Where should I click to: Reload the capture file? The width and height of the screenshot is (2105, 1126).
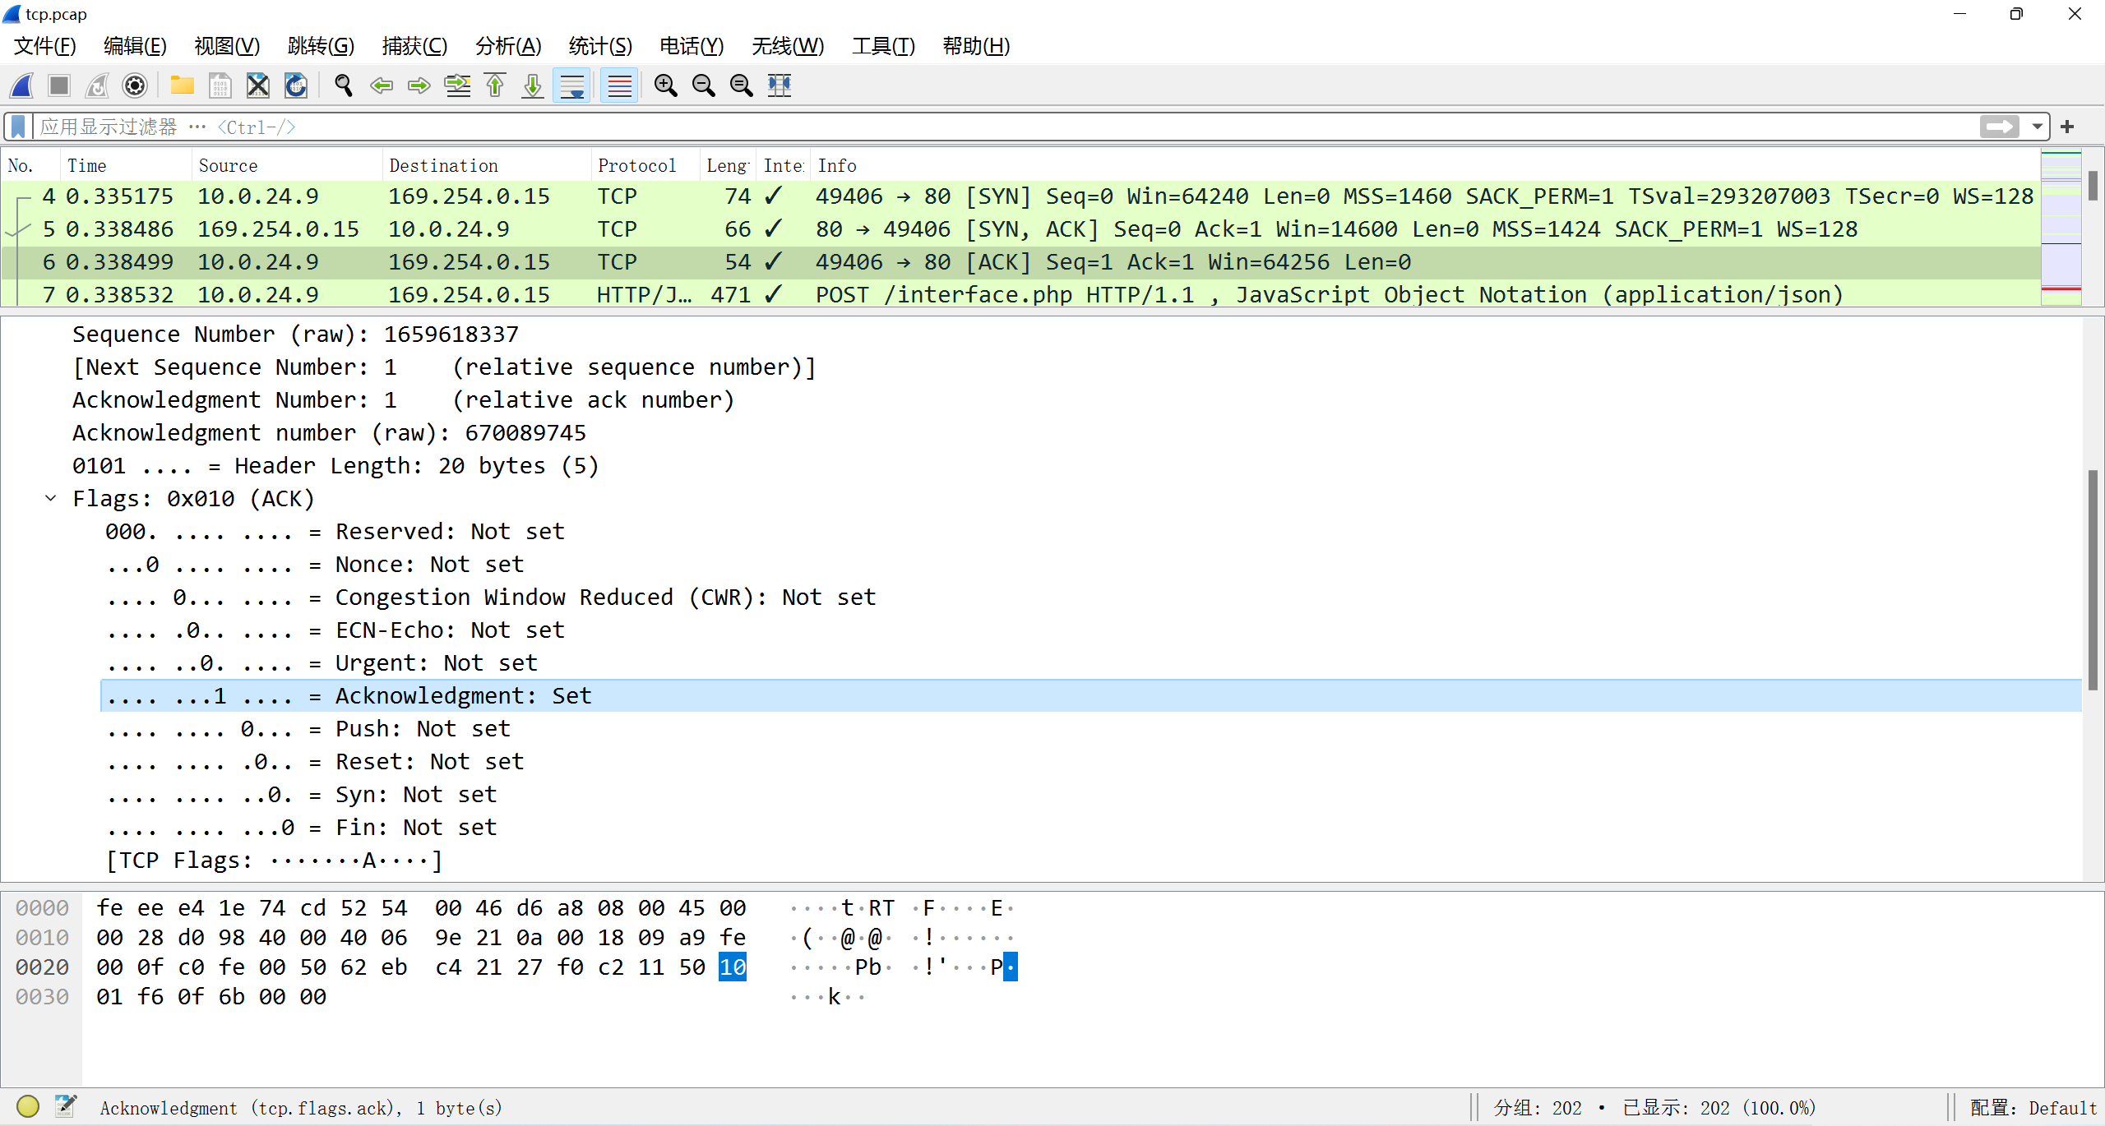coord(296,85)
